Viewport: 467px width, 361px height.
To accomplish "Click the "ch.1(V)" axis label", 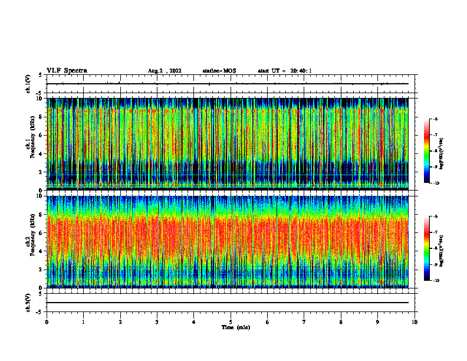I will click(x=28, y=84).
